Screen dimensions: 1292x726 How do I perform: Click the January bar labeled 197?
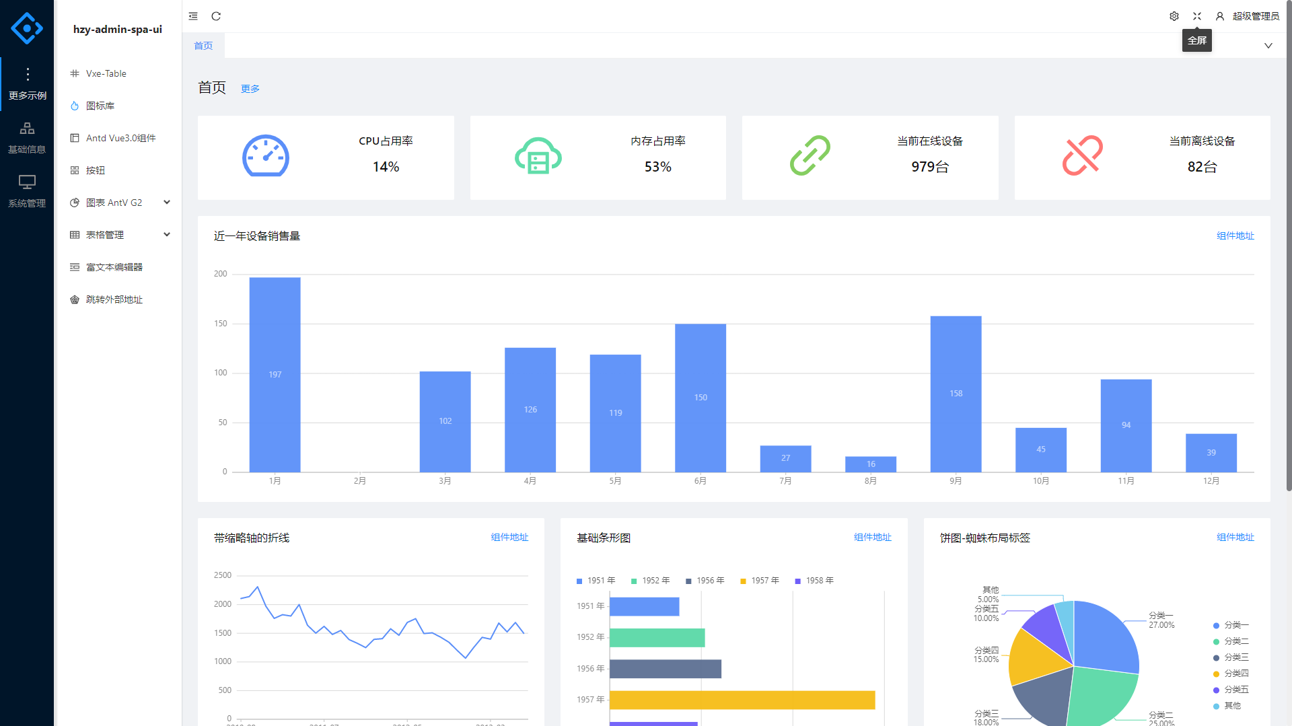[275, 374]
